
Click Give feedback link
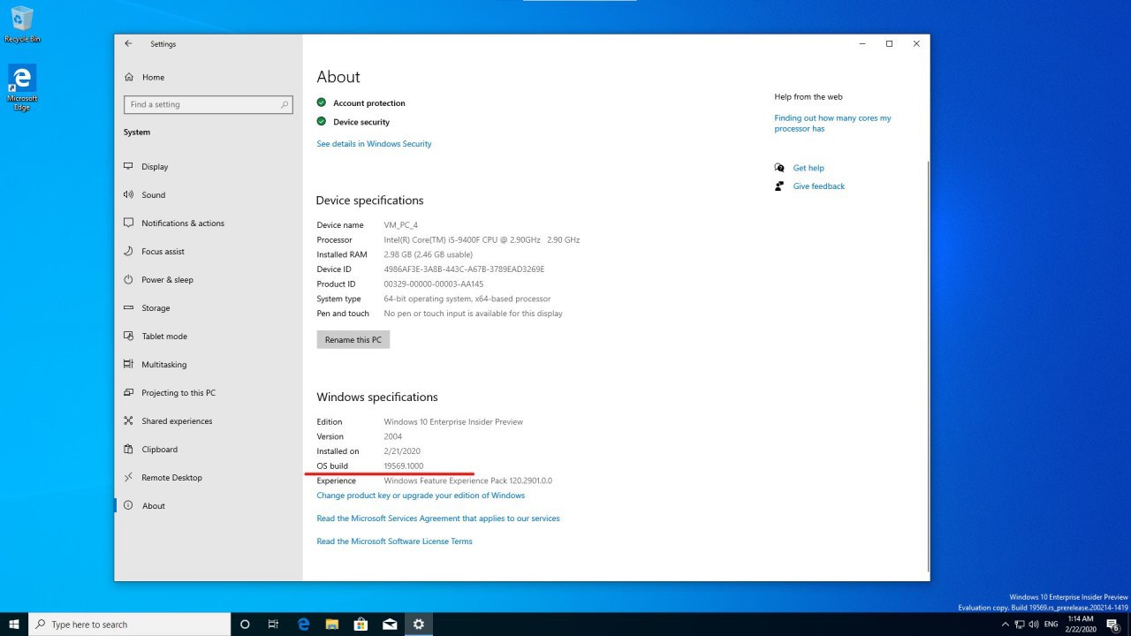(x=819, y=186)
